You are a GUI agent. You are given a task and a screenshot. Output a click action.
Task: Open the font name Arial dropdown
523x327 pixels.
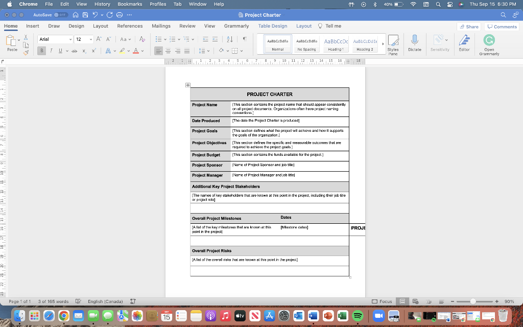70,39
